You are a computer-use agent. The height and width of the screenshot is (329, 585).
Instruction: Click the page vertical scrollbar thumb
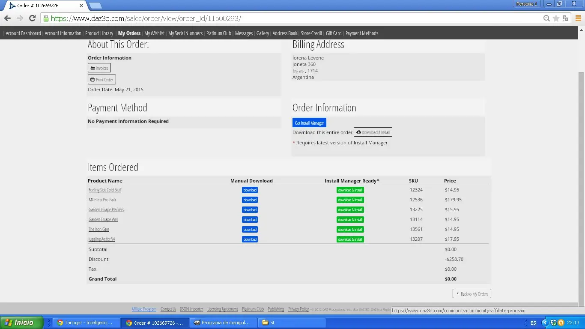point(582,188)
